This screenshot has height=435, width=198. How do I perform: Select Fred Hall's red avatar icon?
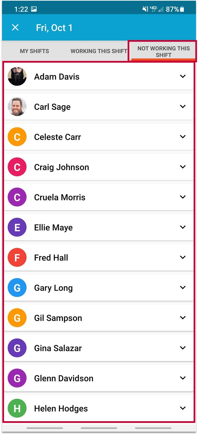(x=17, y=258)
